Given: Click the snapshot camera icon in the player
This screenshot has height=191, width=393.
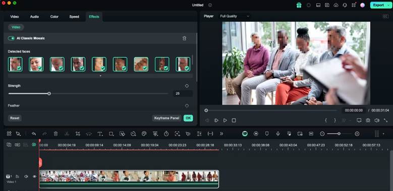Looking at the screenshot, I should (x=368, y=120).
